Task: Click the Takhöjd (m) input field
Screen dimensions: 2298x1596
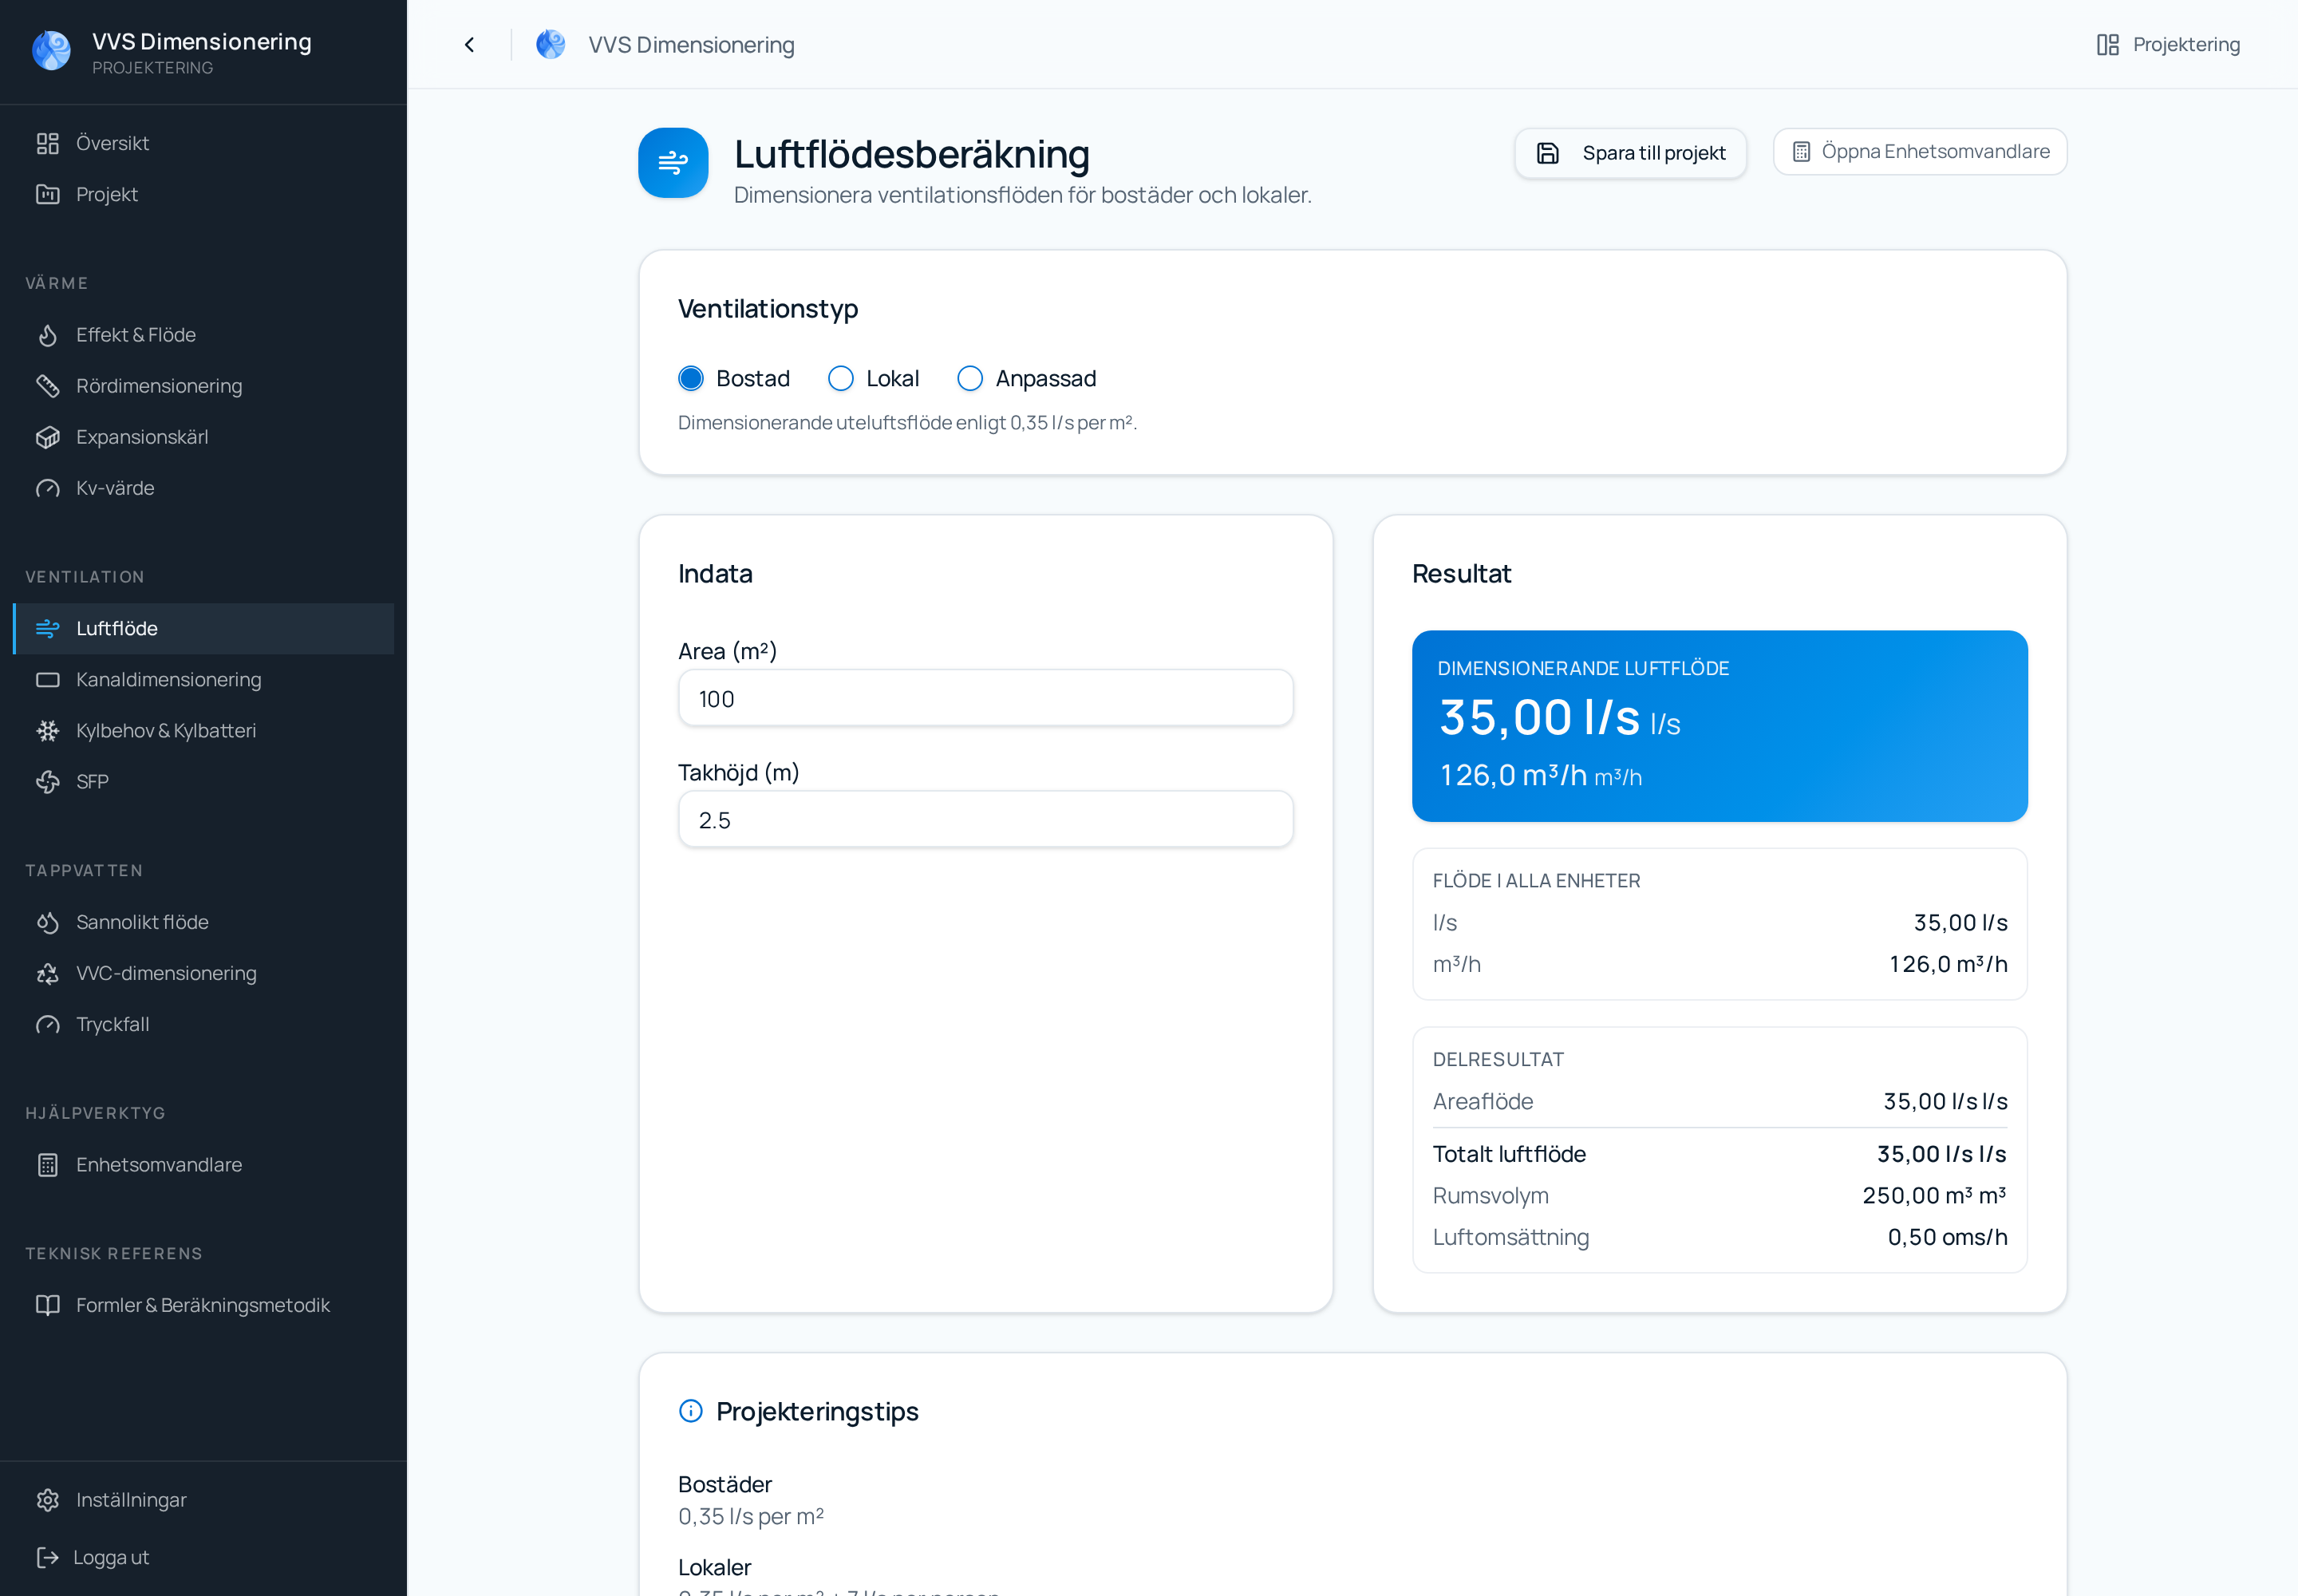Action: pyautogui.click(x=985, y=820)
